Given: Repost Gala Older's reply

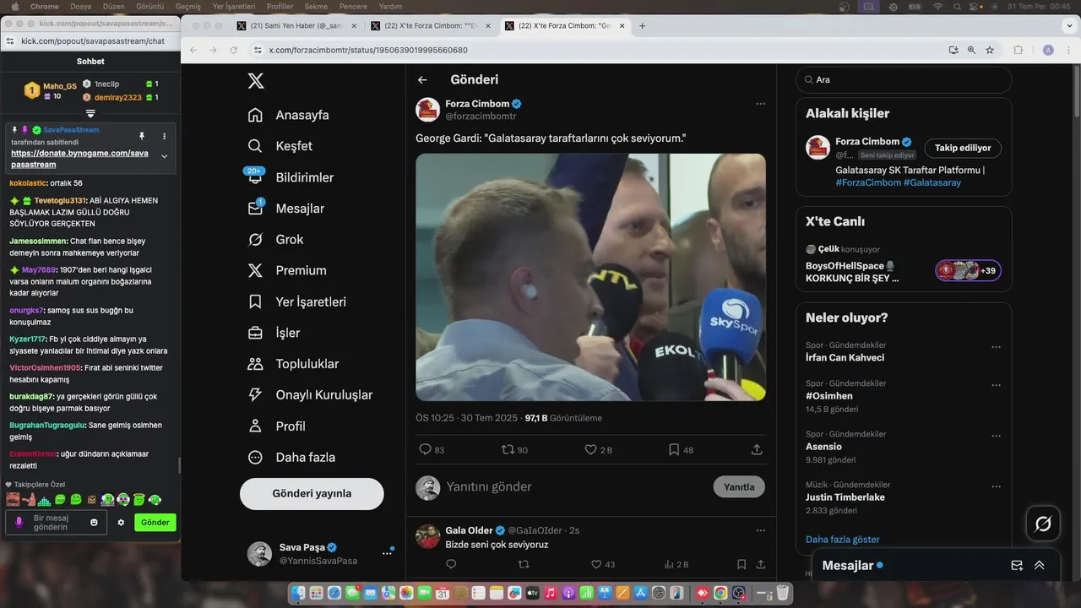Looking at the screenshot, I should pos(523,564).
